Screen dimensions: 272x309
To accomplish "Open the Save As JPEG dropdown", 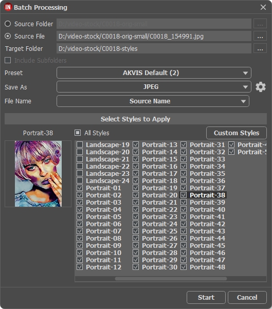I will 154,87.
